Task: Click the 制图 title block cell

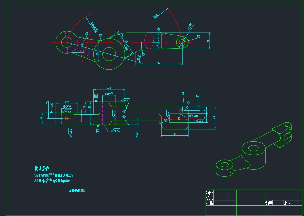Action: (210, 193)
